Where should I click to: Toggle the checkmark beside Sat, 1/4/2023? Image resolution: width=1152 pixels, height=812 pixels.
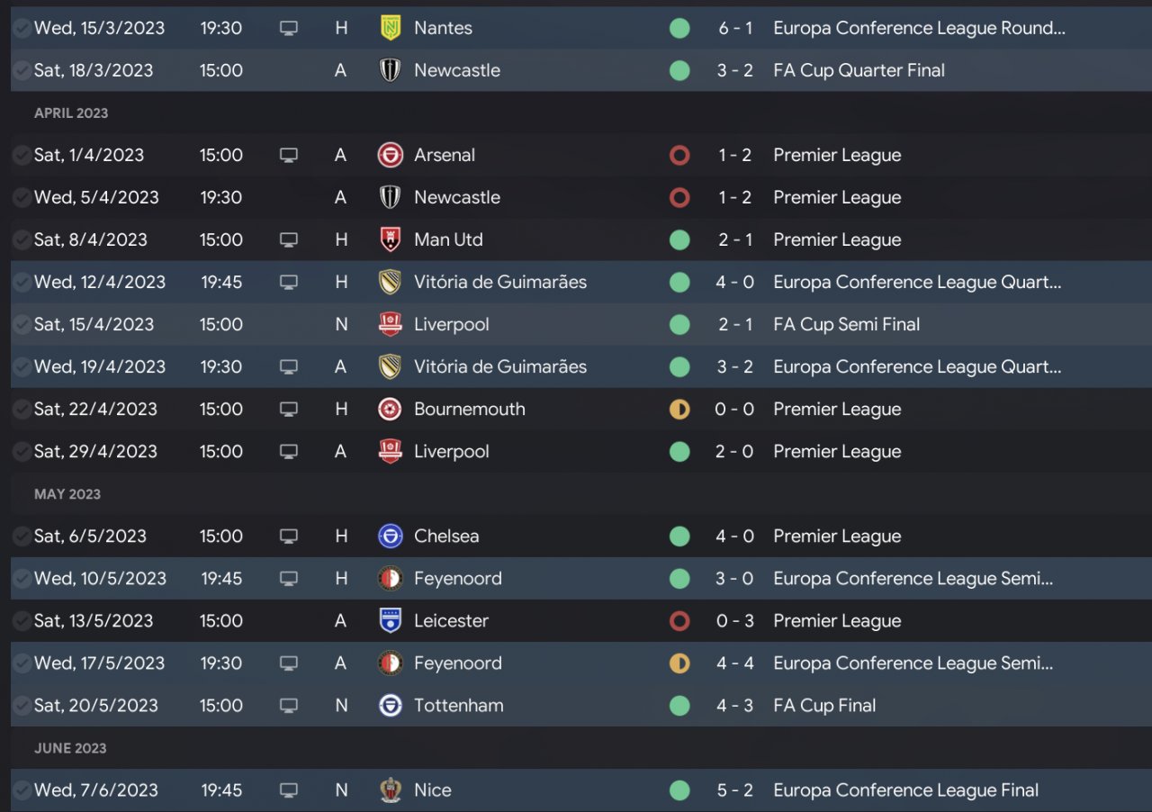[22, 155]
